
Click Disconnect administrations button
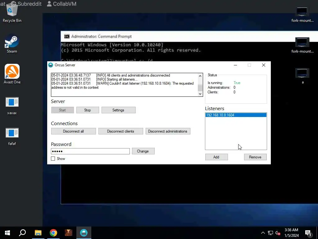point(168,131)
